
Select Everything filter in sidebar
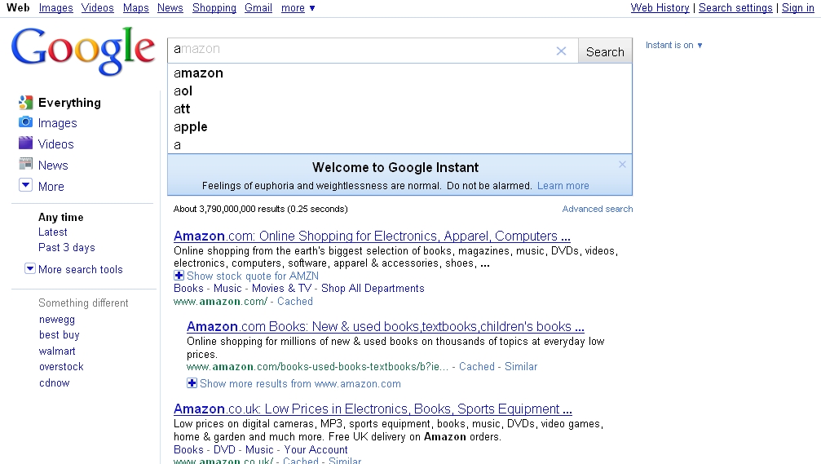click(69, 103)
